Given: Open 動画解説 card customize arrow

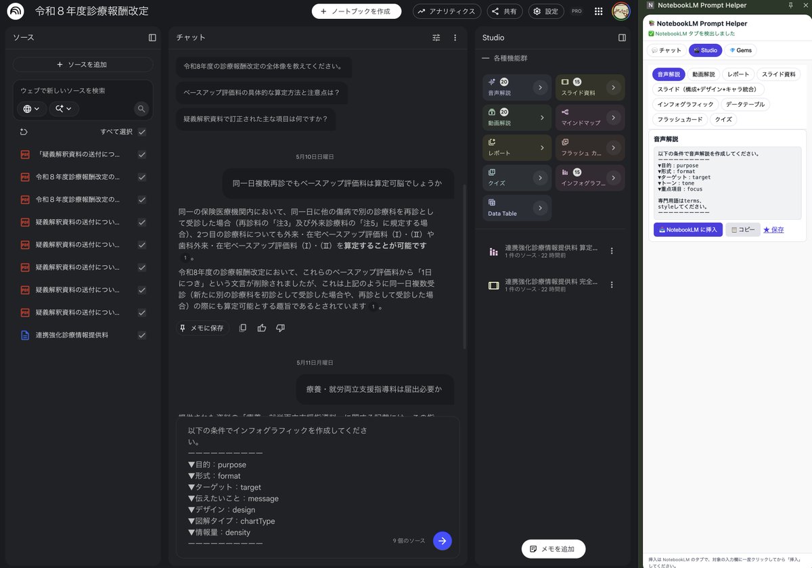Looking at the screenshot, I should (x=541, y=118).
